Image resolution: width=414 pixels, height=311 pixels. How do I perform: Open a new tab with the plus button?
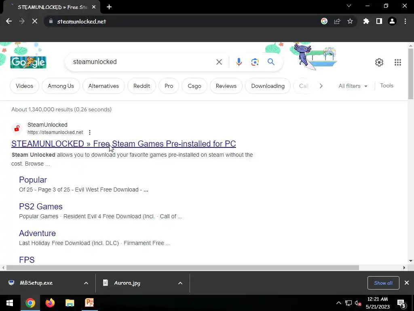coord(109,7)
